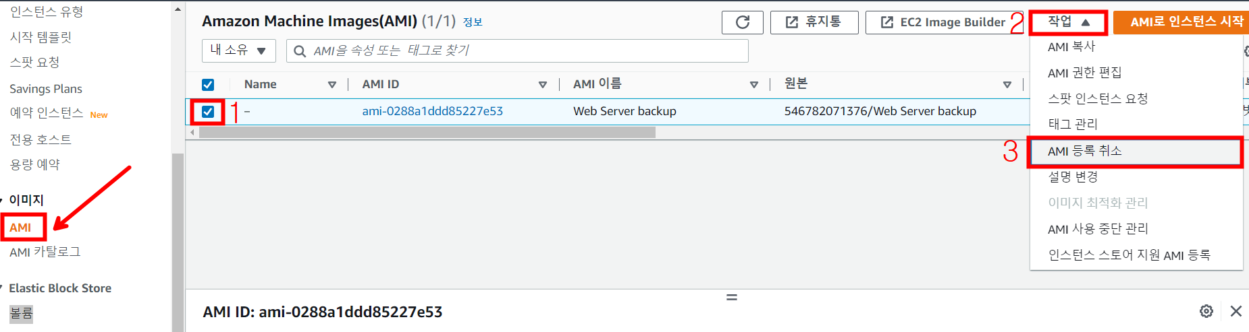Click the 546782071376/Web Server backup source cell

tap(880, 111)
